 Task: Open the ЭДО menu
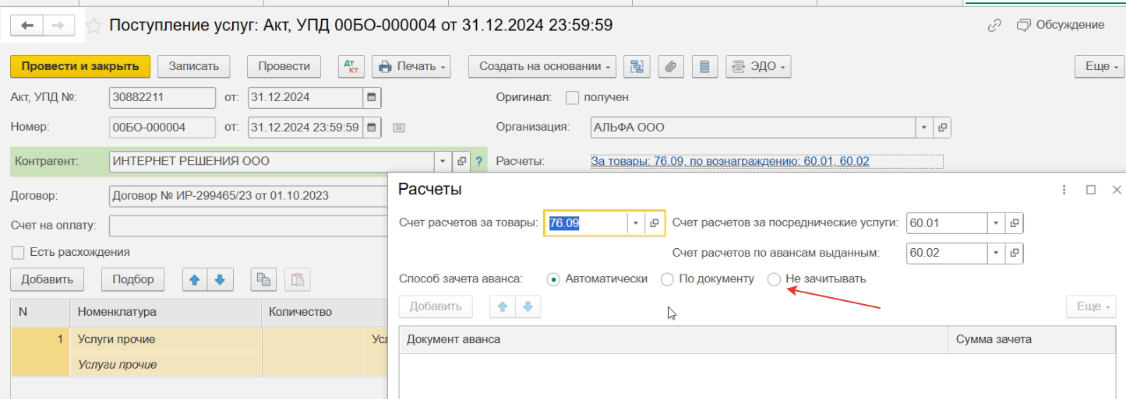(758, 67)
